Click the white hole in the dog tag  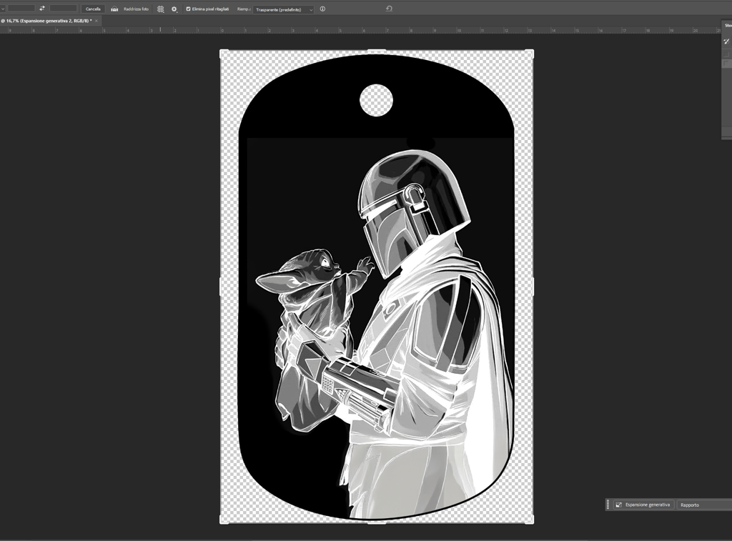click(376, 100)
